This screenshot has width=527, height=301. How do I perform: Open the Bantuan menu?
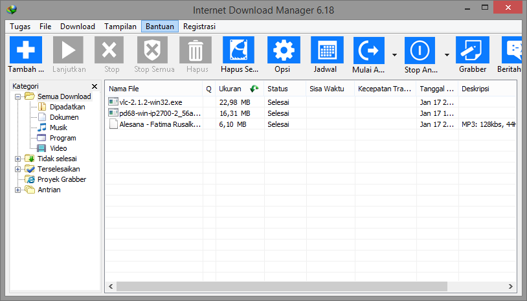click(x=160, y=27)
